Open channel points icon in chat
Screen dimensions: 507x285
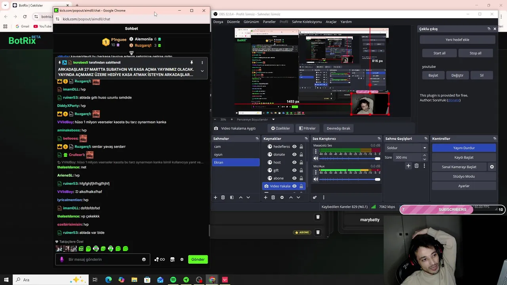pos(159,259)
